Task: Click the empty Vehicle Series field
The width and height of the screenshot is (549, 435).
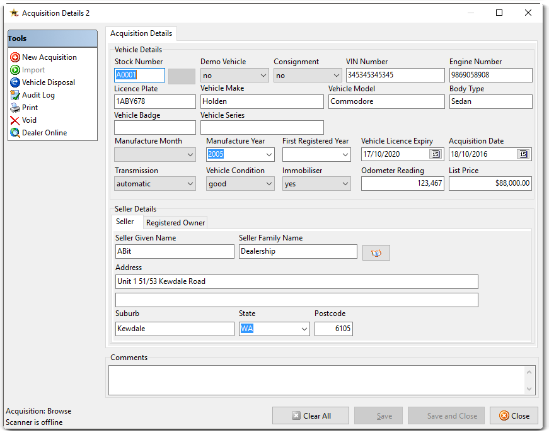Action: click(262, 128)
